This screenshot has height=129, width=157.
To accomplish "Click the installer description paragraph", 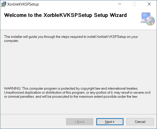I will point(71,39).
